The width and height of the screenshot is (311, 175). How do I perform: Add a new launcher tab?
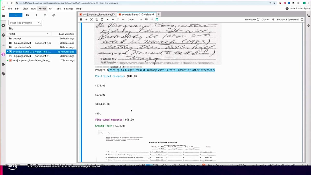pyautogui.click(x=159, y=15)
